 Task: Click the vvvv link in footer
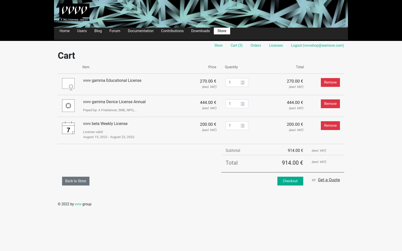(78, 204)
